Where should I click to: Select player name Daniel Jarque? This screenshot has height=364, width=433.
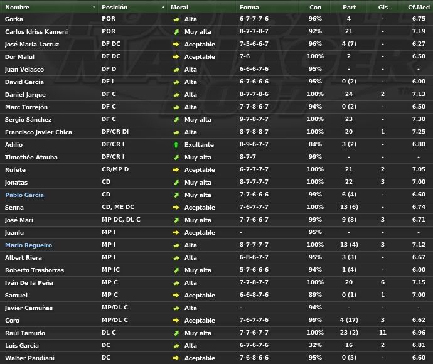click(25, 95)
